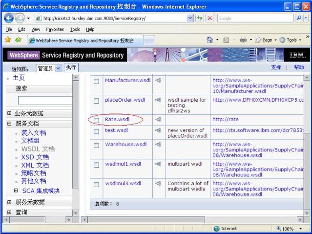The image size is (312, 234).
Task: Select the placeOrder.wsdl checkbox
Action: [x=96, y=101]
